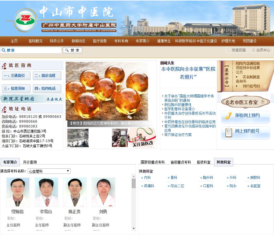The height and width of the screenshot is (237, 274).
Task: Open the 医疗信息 menu item
Action: [100, 41]
